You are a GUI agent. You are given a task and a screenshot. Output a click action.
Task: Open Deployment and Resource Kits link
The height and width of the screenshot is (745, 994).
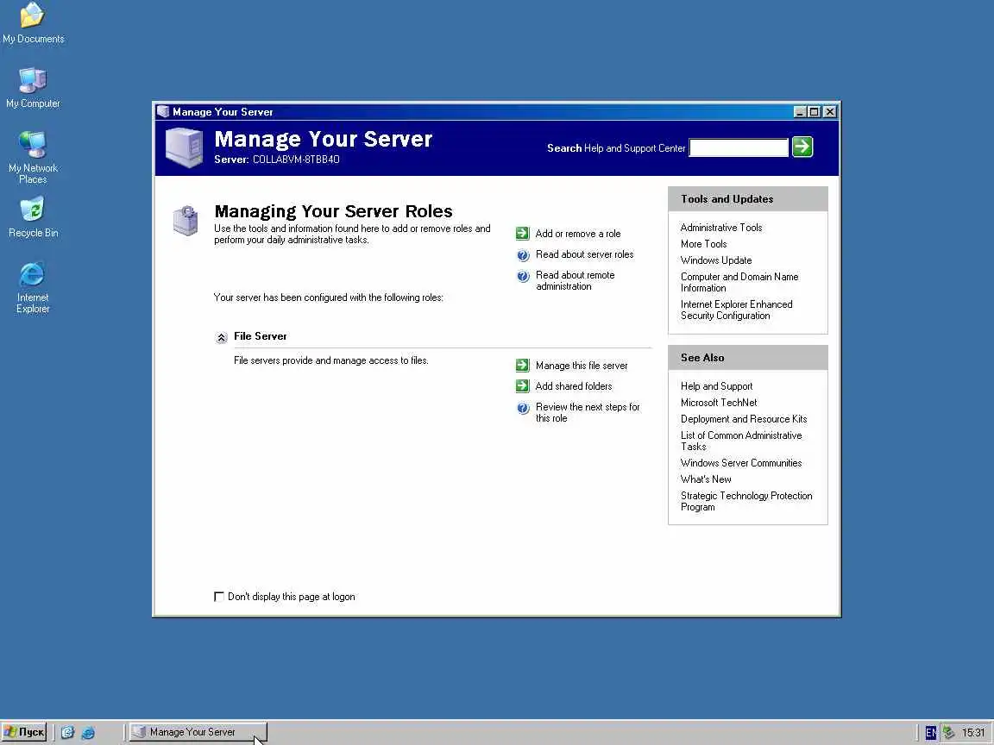744,419
